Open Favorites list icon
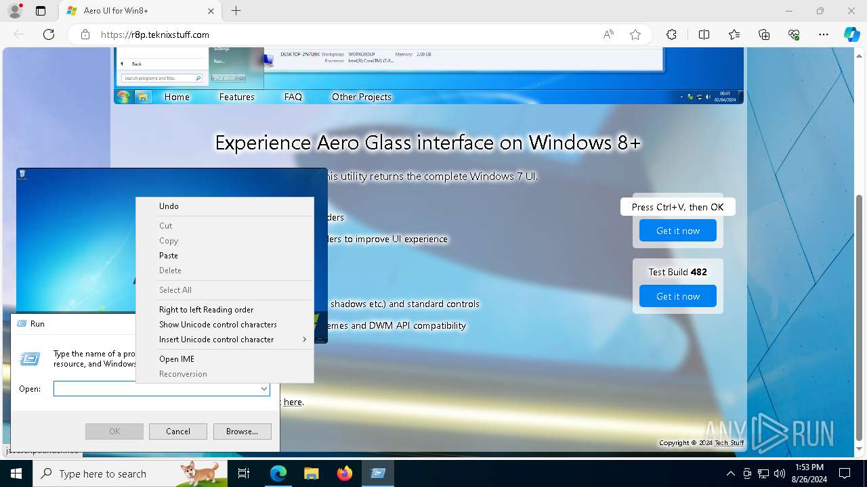Viewport: 867px width, 487px height. [x=734, y=34]
